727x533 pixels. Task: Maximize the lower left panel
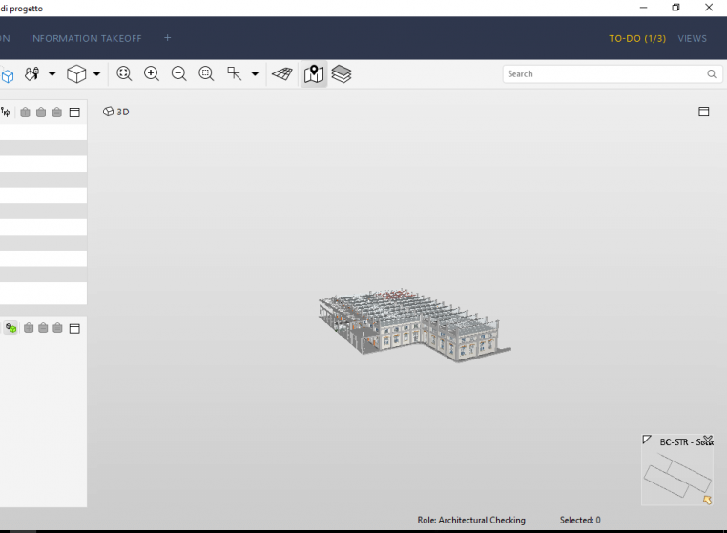74,329
